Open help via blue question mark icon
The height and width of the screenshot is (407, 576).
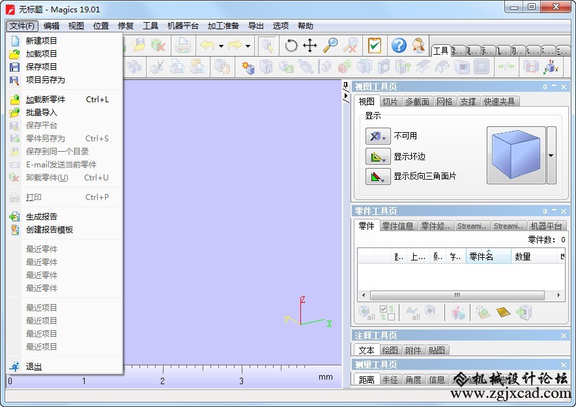pyautogui.click(x=399, y=46)
